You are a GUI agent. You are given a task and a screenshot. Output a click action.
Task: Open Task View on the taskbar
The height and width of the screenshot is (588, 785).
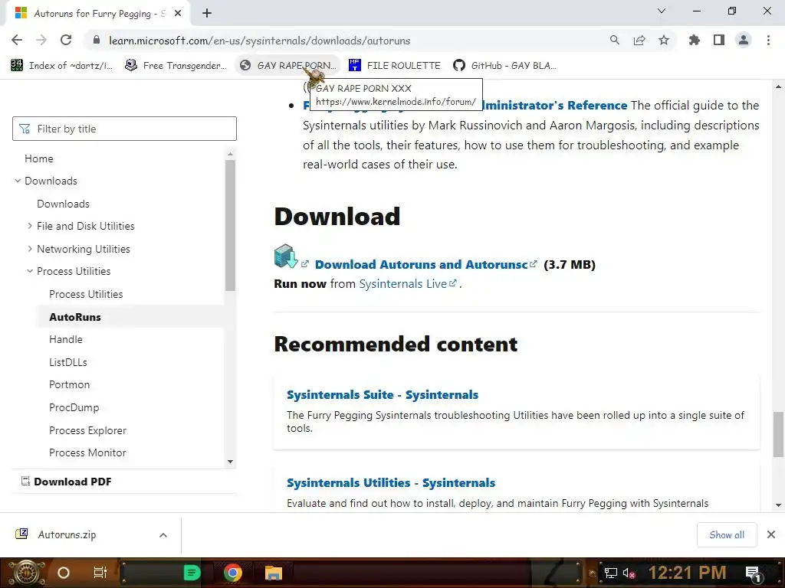pos(100,573)
